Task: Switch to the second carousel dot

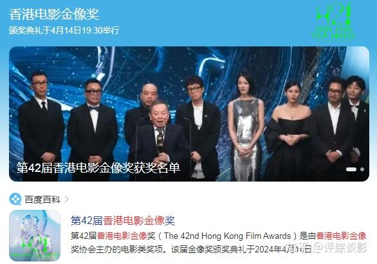Action: point(362,169)
